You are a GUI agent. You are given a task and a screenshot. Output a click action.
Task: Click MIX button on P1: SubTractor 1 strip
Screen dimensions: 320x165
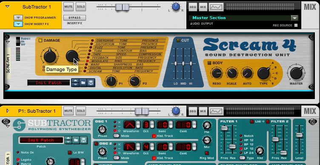(203, 111)
